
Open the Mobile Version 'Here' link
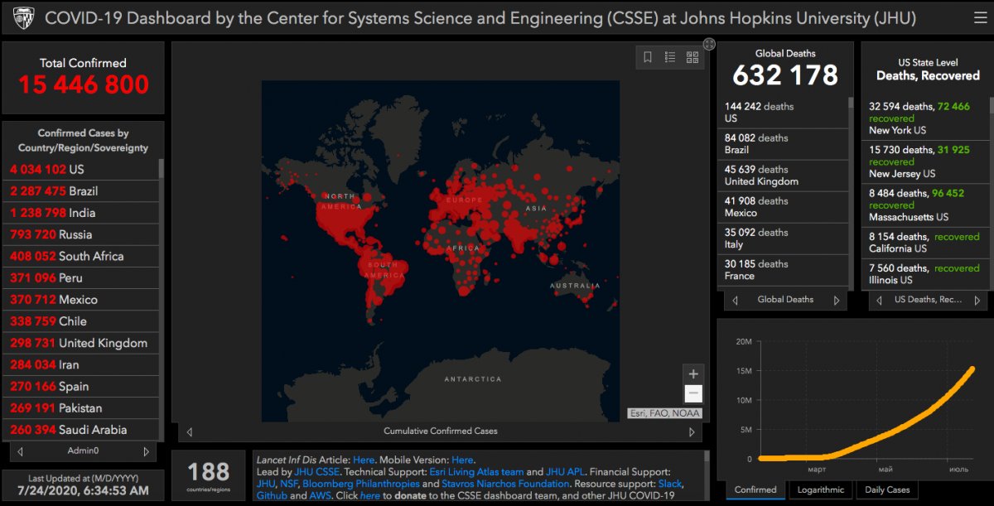tap(462, 460)
